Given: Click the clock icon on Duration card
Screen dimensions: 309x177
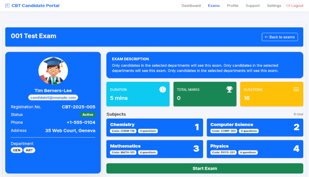Looking at the screenshot, I should tap(162, 89).
